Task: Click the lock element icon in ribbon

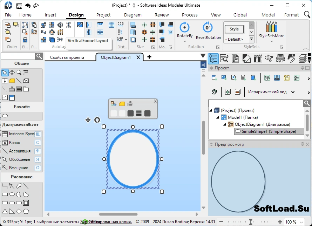Action: click(x=25, y=40)
